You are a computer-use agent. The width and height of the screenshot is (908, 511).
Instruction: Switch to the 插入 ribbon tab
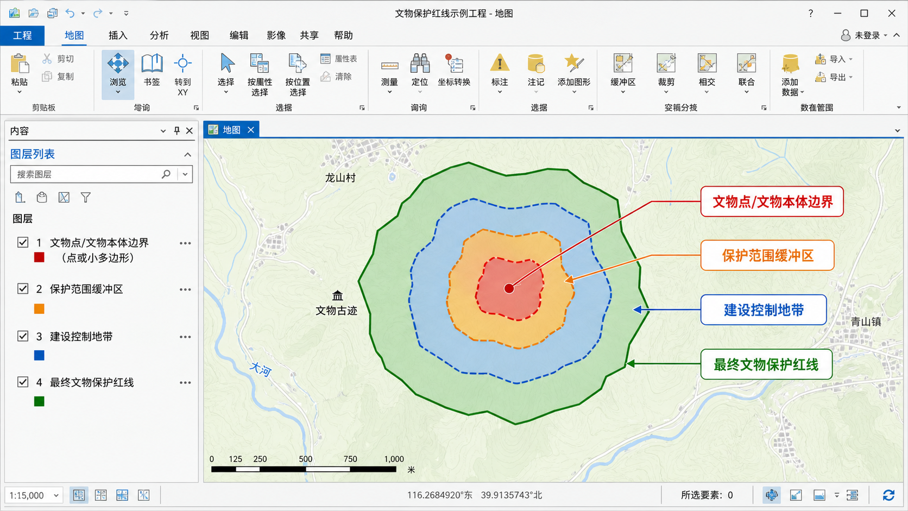point(118,35)
